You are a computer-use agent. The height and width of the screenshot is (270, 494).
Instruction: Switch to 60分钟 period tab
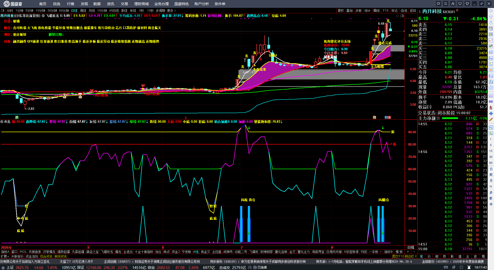pyautogui.click(x=64, y=11)
